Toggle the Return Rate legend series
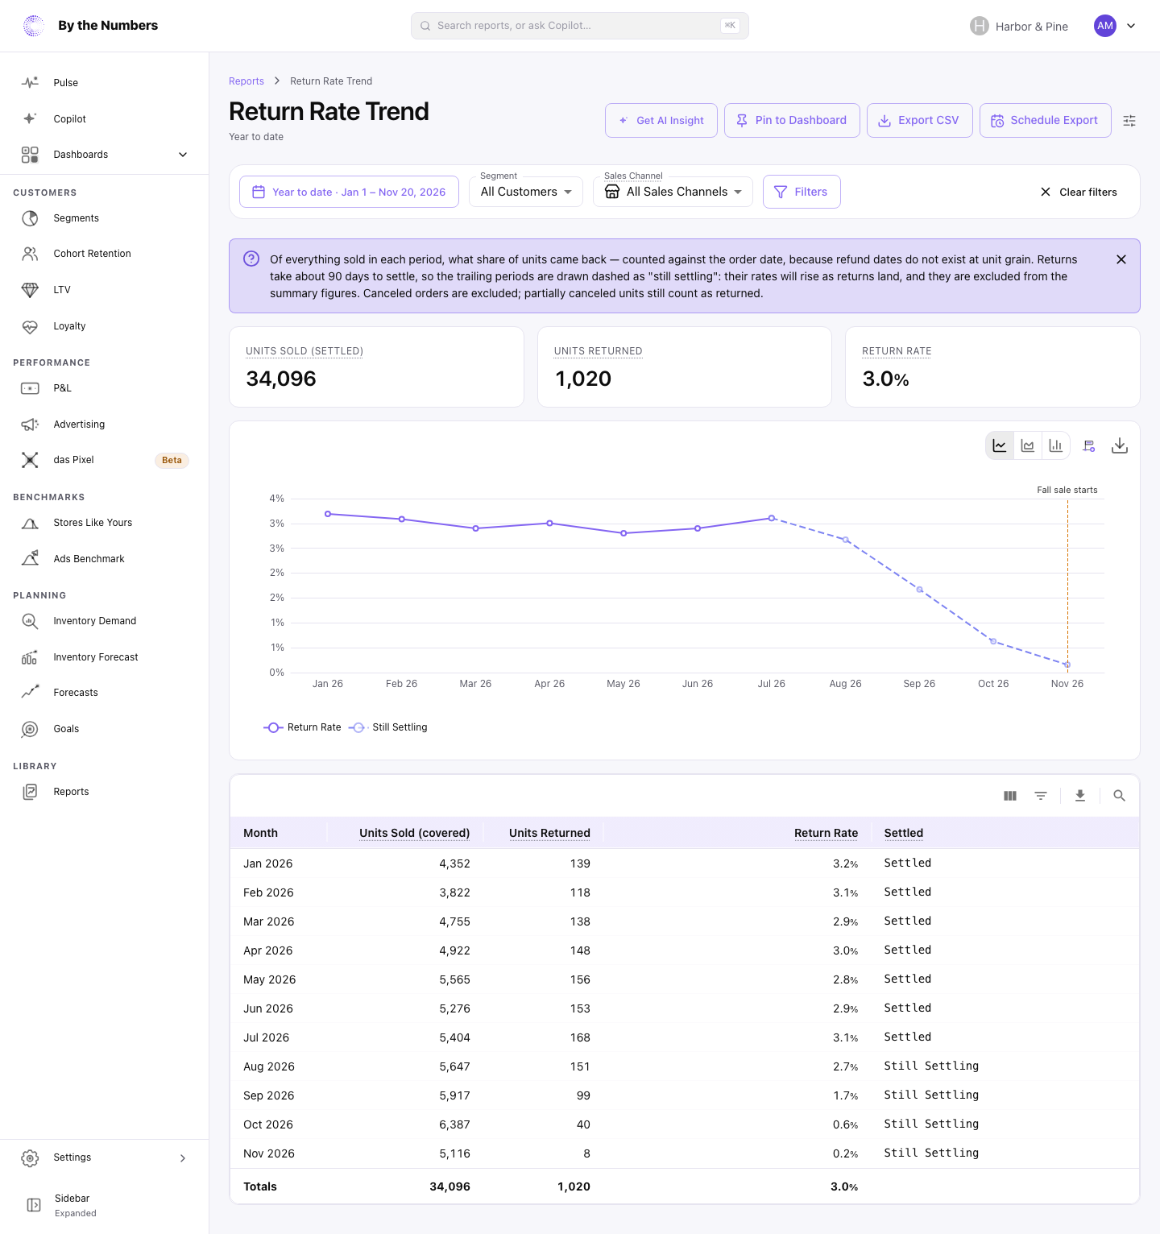This screenshot has height=1234, width=1160. (303, 727)
